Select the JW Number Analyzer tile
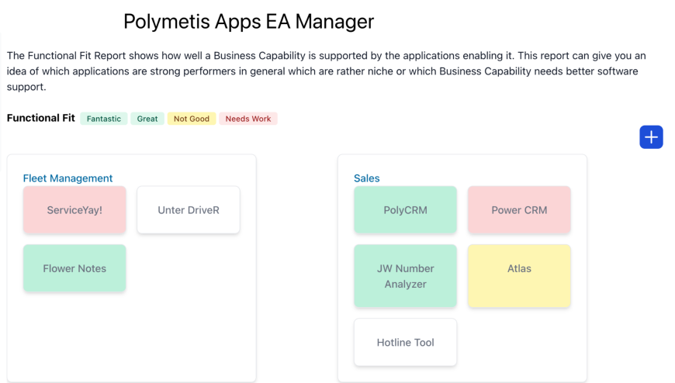The image size is (675, 383). [x=405, y=276]
